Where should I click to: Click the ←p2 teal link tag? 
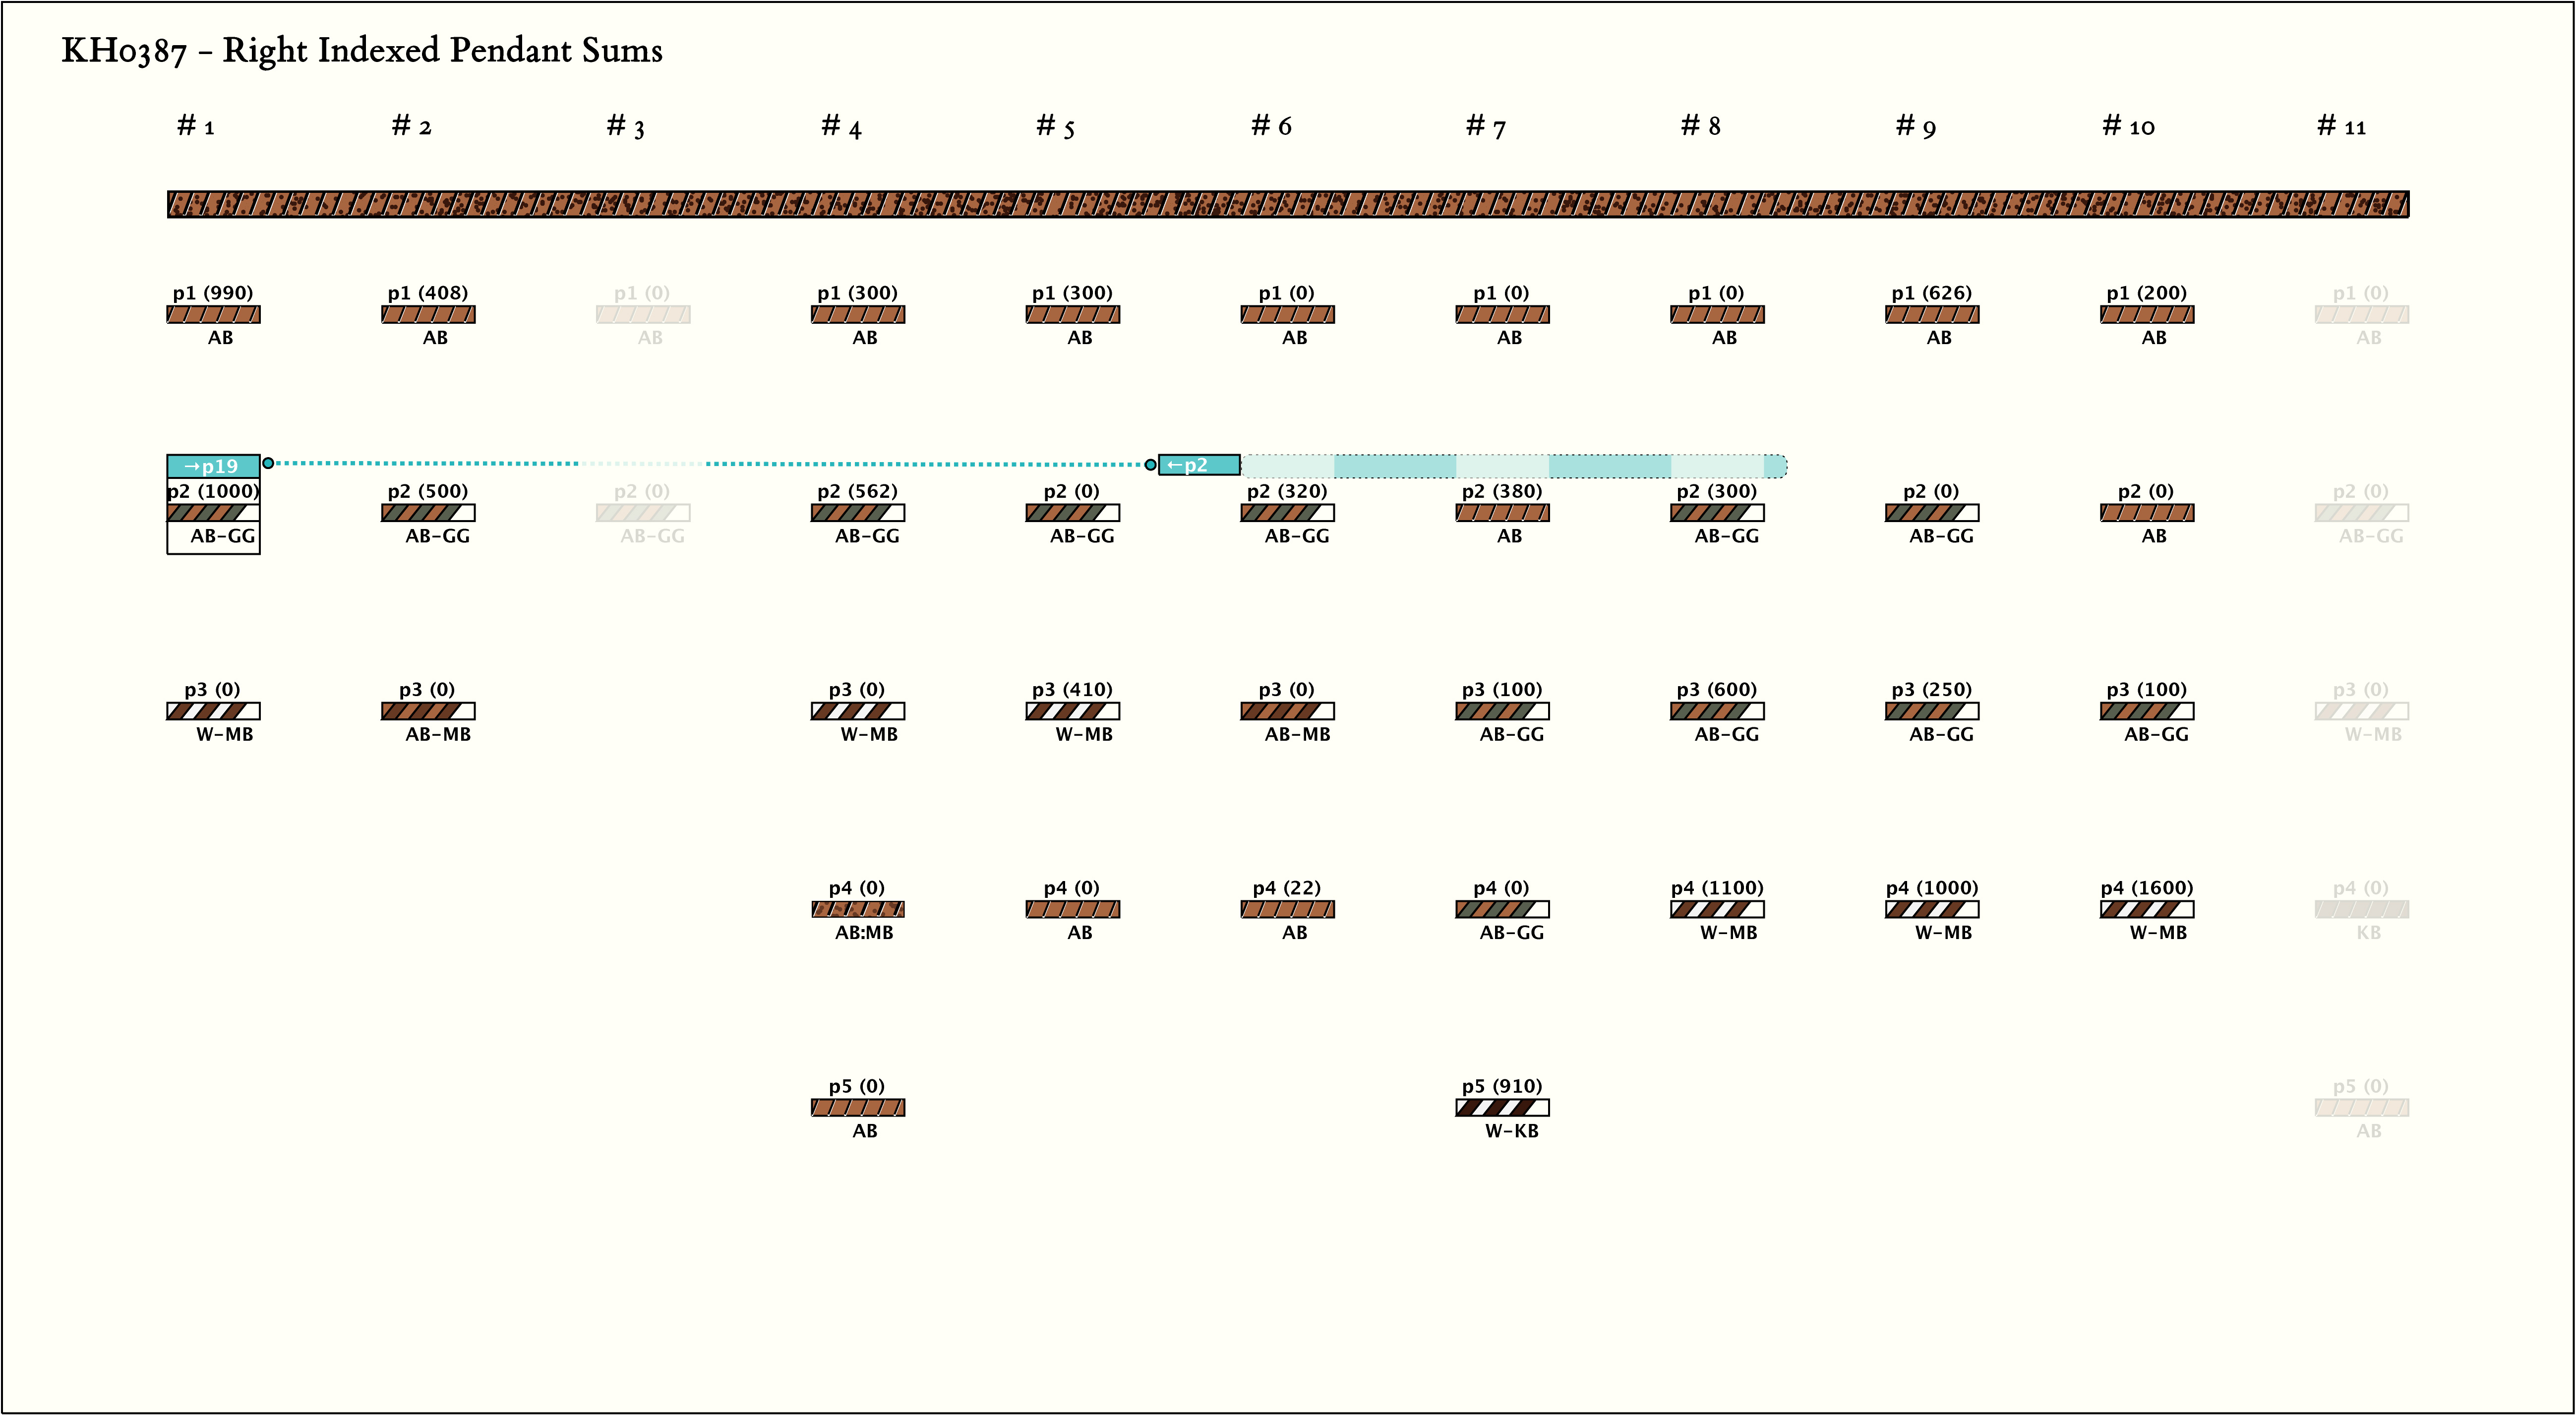(1199, 465)
